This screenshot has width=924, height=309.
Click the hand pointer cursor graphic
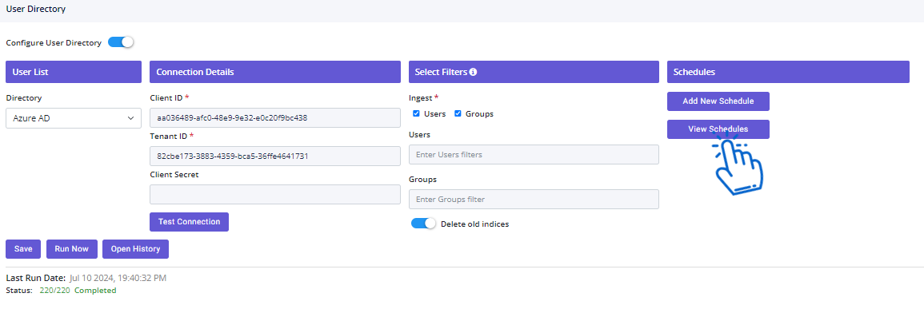click(738, 162)
